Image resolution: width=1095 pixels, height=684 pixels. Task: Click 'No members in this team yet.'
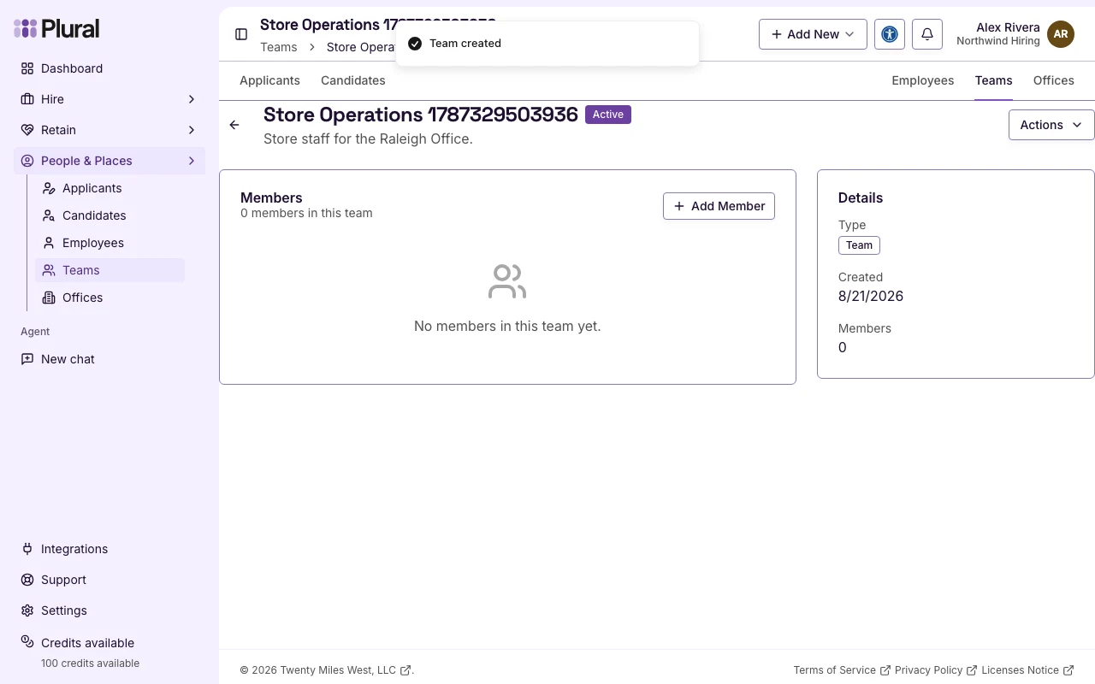[x=507, y=326]
